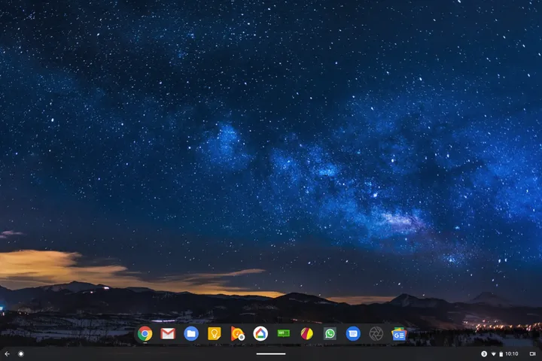Open the blue Messages app
This screenshot has width=542, height=361.
(353, 333)
